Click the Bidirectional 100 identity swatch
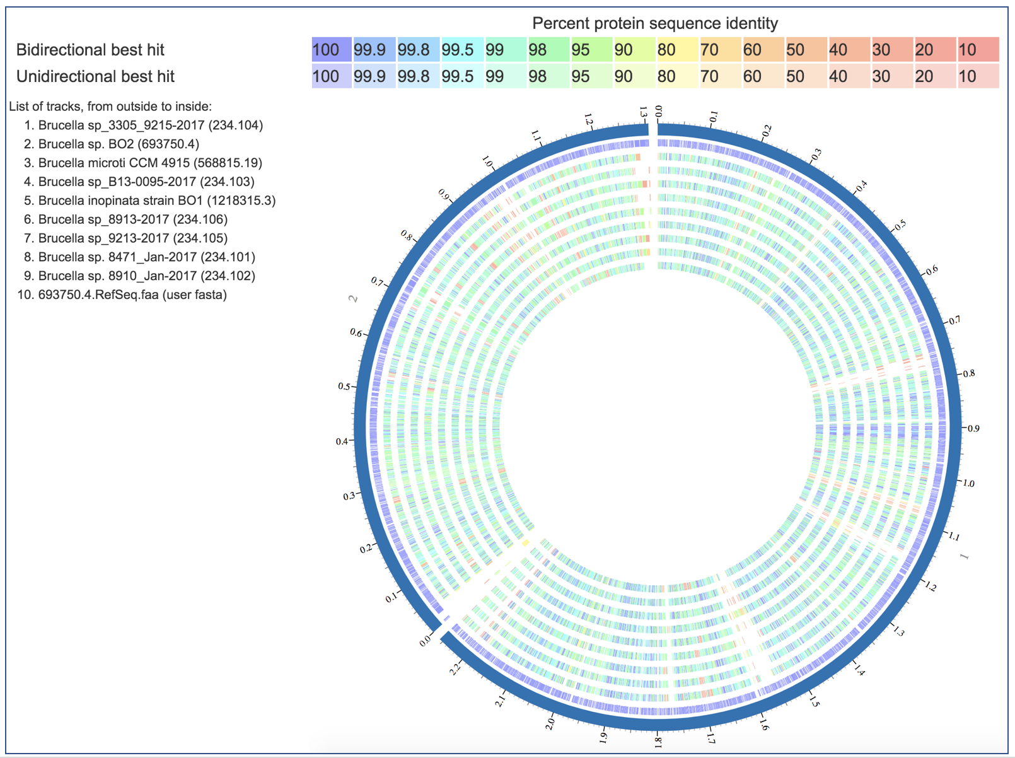 pos(332,49)
